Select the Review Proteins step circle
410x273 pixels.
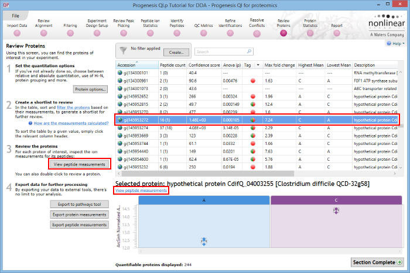[x=283, y=33]
